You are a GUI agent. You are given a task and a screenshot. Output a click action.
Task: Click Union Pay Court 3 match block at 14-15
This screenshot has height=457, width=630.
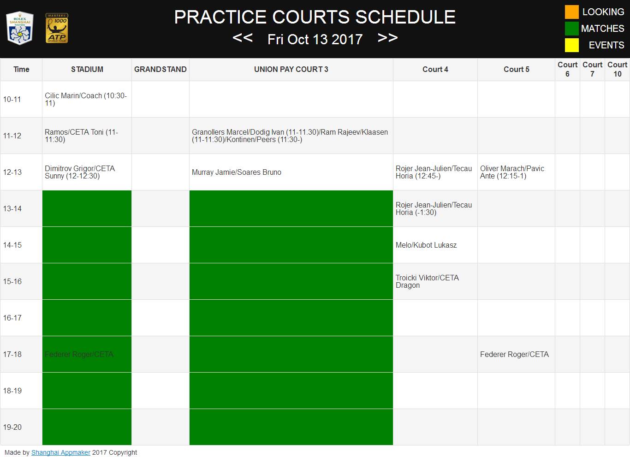(291, 245)
